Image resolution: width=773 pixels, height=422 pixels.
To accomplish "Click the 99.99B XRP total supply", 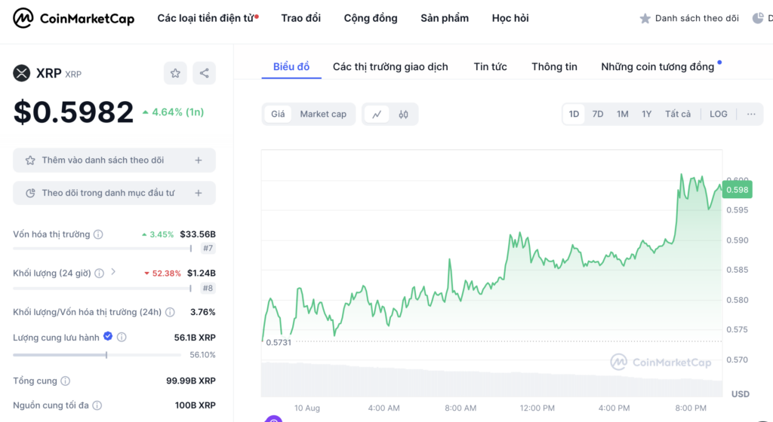I will pyautogui.click(x=191, y=381).
